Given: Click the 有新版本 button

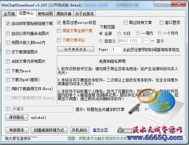Looking at the screenshot, I should click(x=17, y=130).
